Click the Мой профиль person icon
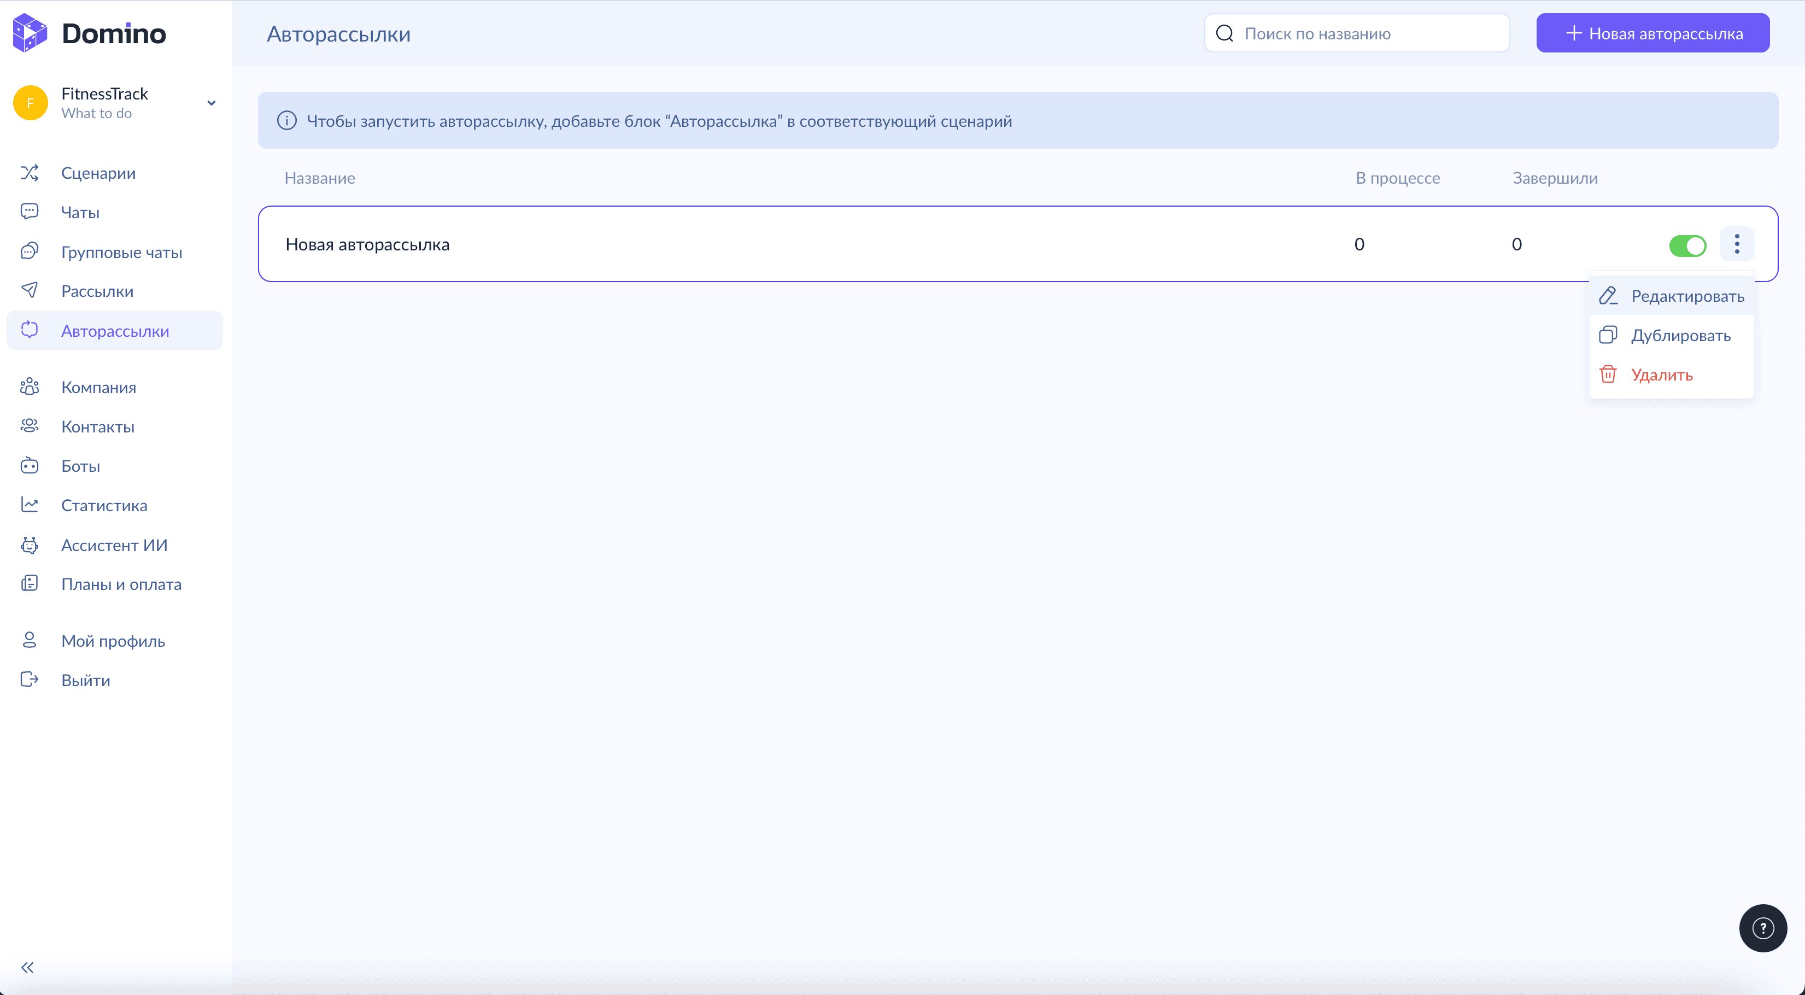Viewport: 1805px width, 995px height. pos(30,640)
